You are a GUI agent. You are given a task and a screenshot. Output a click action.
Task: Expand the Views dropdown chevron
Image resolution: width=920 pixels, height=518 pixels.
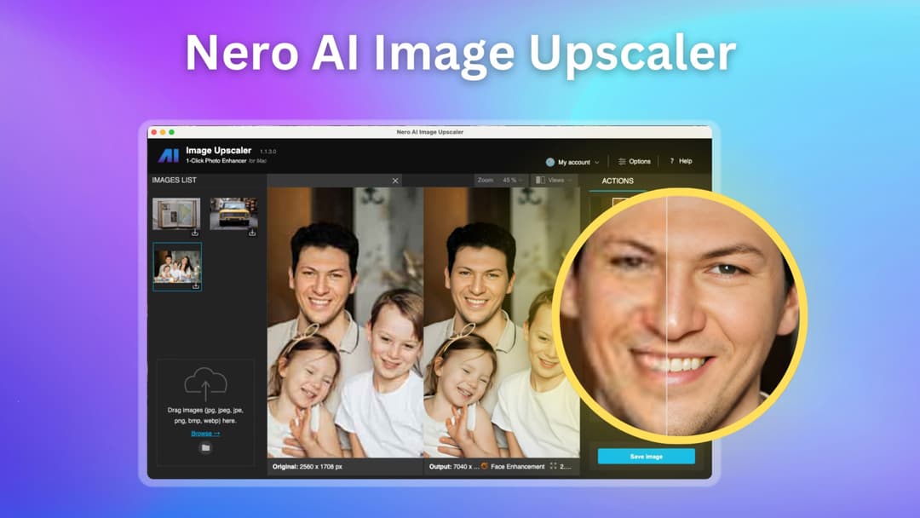[570, 179]
